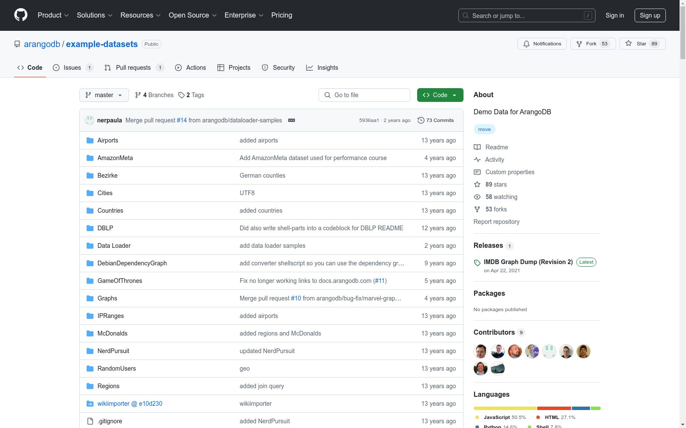The width and height of the screenshot is (686, 428).
Task: Click the Search or jump to field
Action: 527,15
